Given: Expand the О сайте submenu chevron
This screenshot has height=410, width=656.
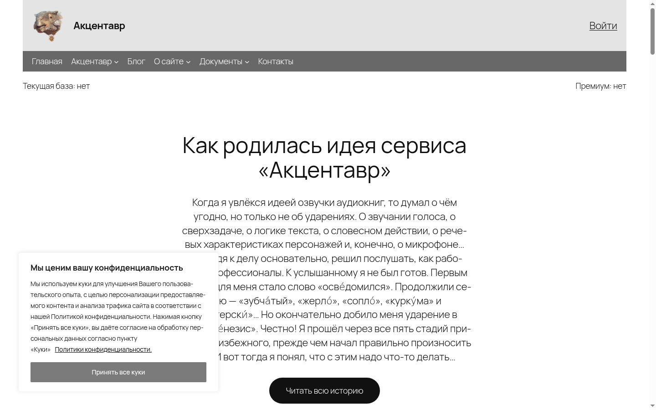Looking at the screenshot, I should [188, 62].
